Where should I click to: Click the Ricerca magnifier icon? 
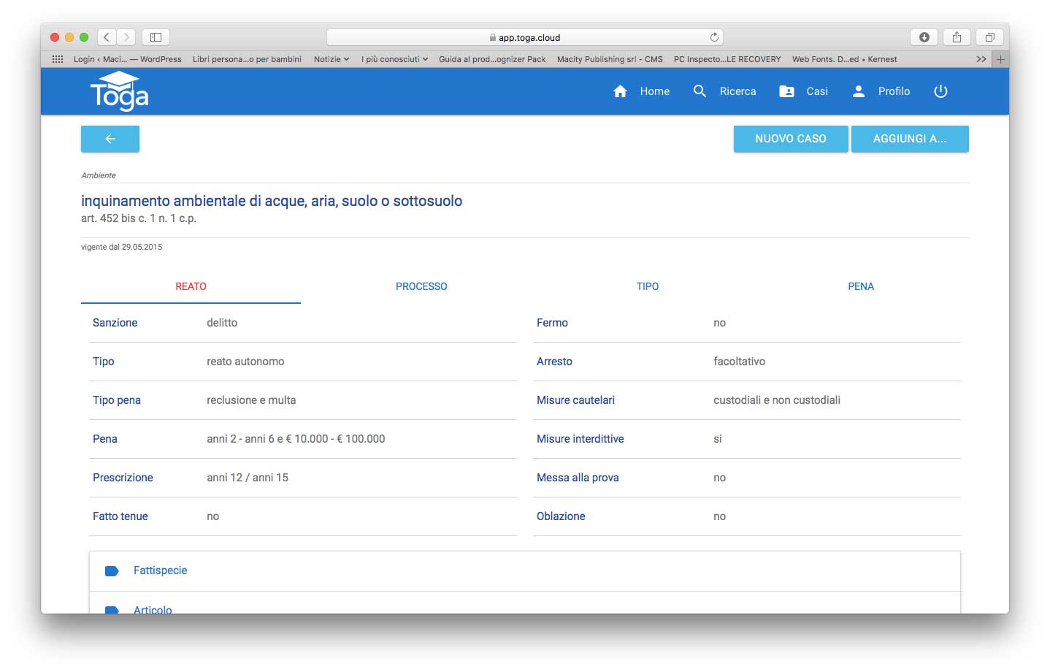pos(700,91)
